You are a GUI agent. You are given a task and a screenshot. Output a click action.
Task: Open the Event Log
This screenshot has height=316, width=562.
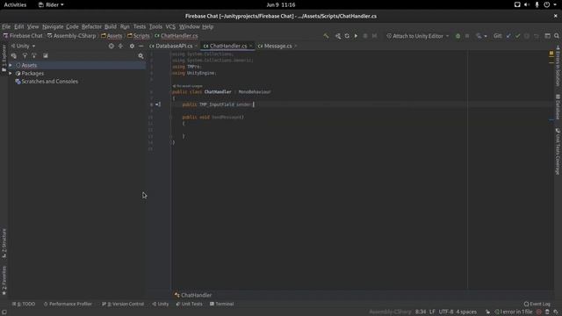pyautogui.click(x=537, y=304)
